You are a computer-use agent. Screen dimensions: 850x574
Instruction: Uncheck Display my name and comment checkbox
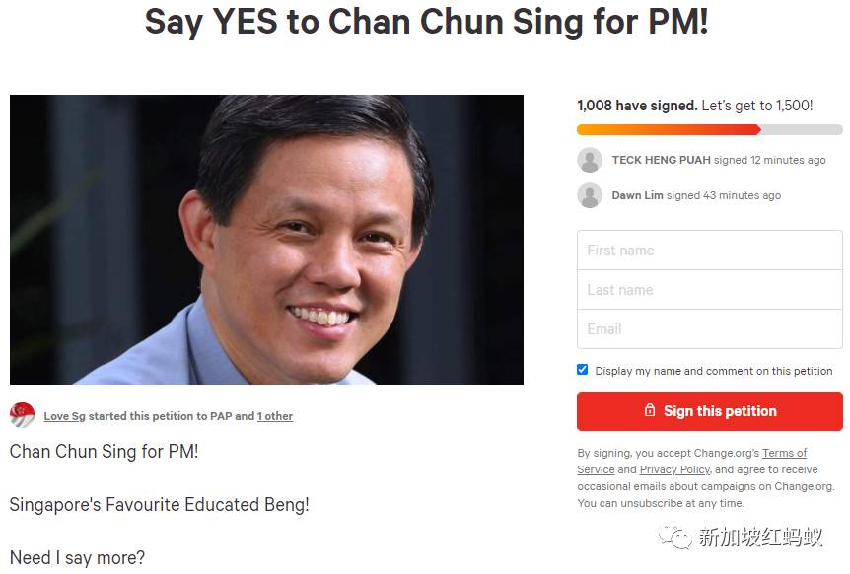(x=583, y=370)
